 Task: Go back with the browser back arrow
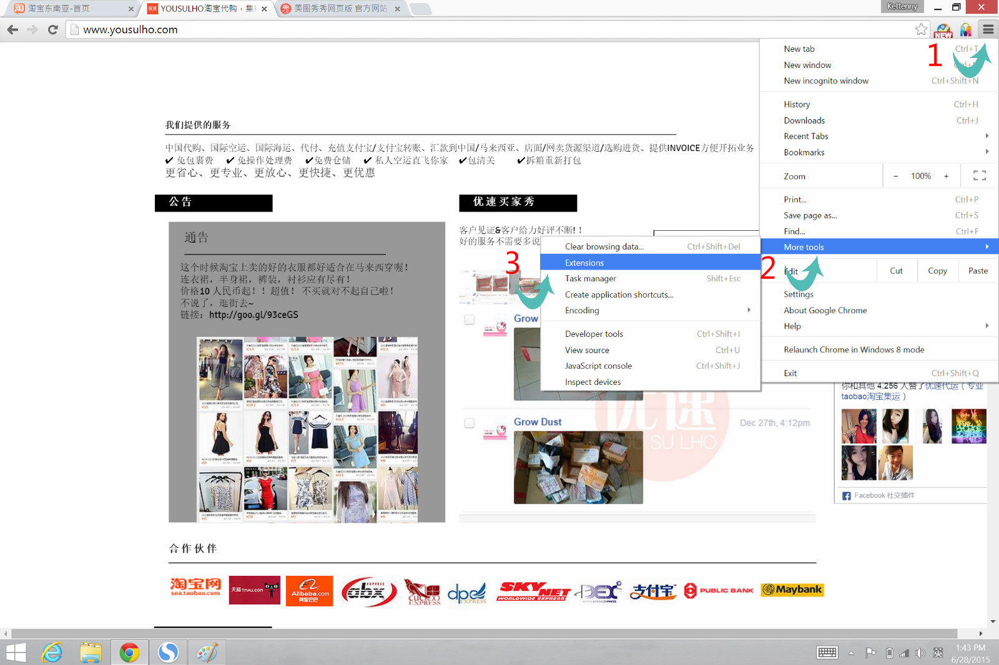coord(12,29)
